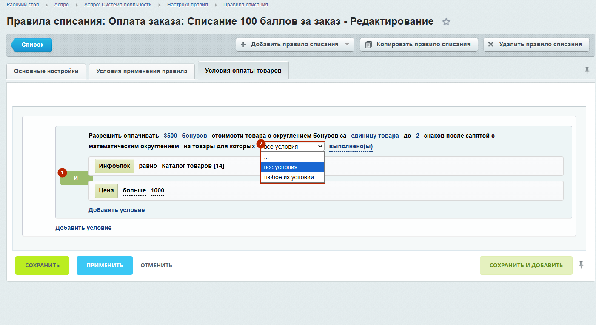
Task: Click the copy icon in Копировать правило списания
Action: tap(368, 45)
